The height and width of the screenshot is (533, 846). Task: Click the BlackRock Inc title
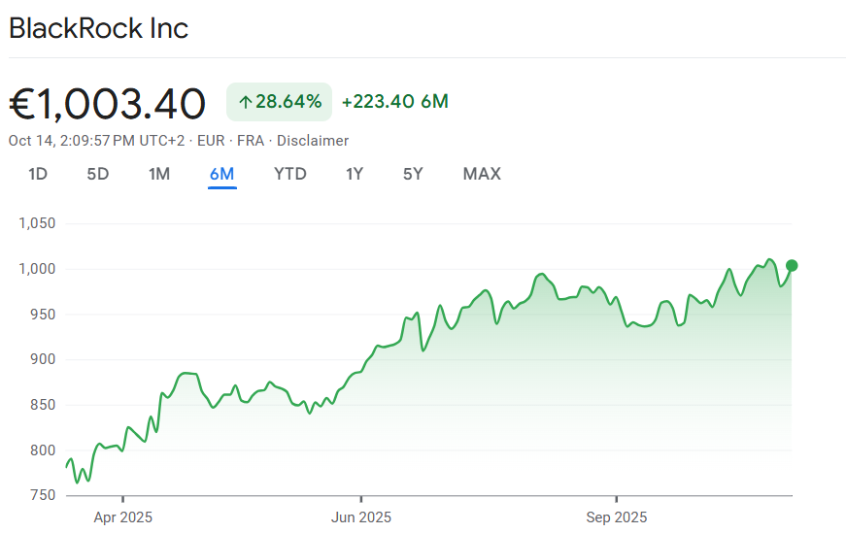point(98,28)
